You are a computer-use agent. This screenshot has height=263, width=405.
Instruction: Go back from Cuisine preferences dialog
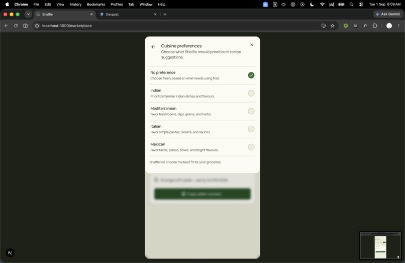[x=153, y=47]
